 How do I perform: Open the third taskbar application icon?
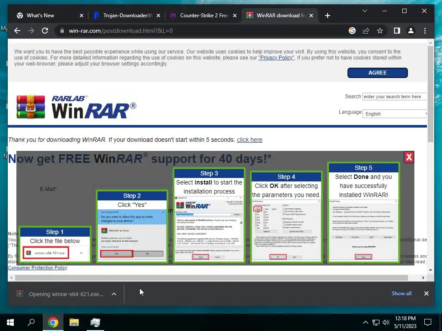pyautogui.click(x=95, y=322)
